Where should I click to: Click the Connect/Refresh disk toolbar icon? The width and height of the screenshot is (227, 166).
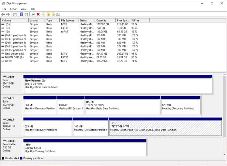(x=33, y=14)
